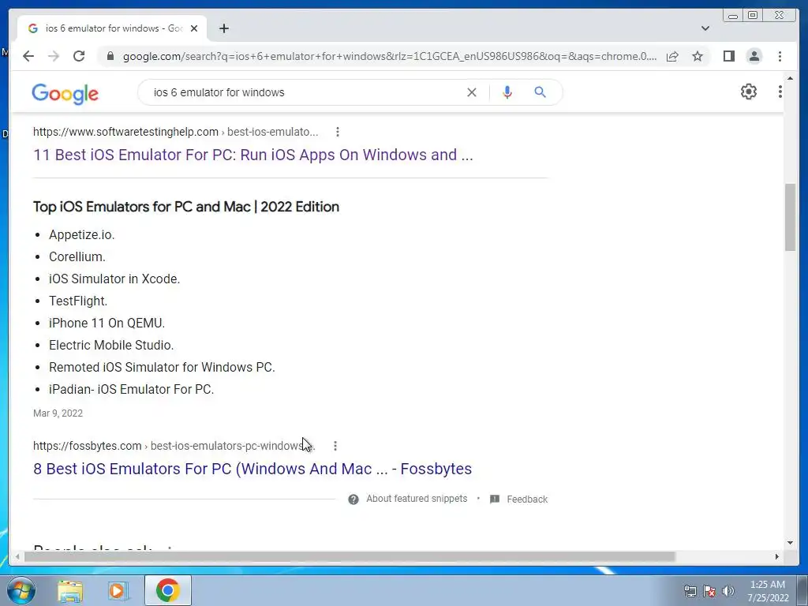This screenshot has height=606, width=808.
Task: Reload the current page
Action: 79,56
